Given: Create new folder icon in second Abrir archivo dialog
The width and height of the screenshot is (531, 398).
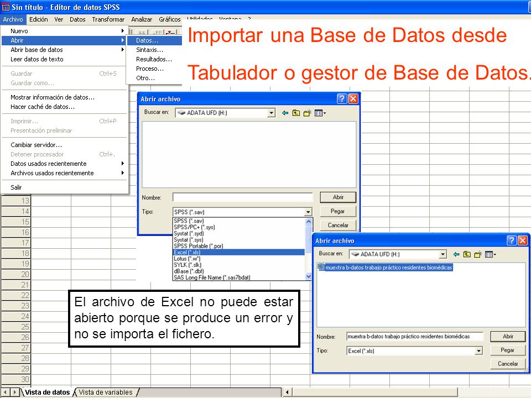Looking at the screenshot, I should click(478, 254).
